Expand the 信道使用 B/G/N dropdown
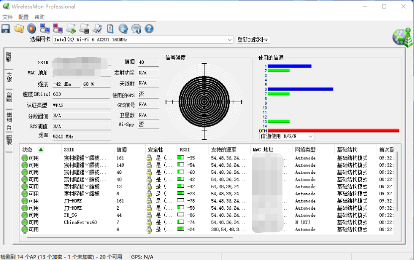Screen dimensions: 414x260 pos(310,136)
